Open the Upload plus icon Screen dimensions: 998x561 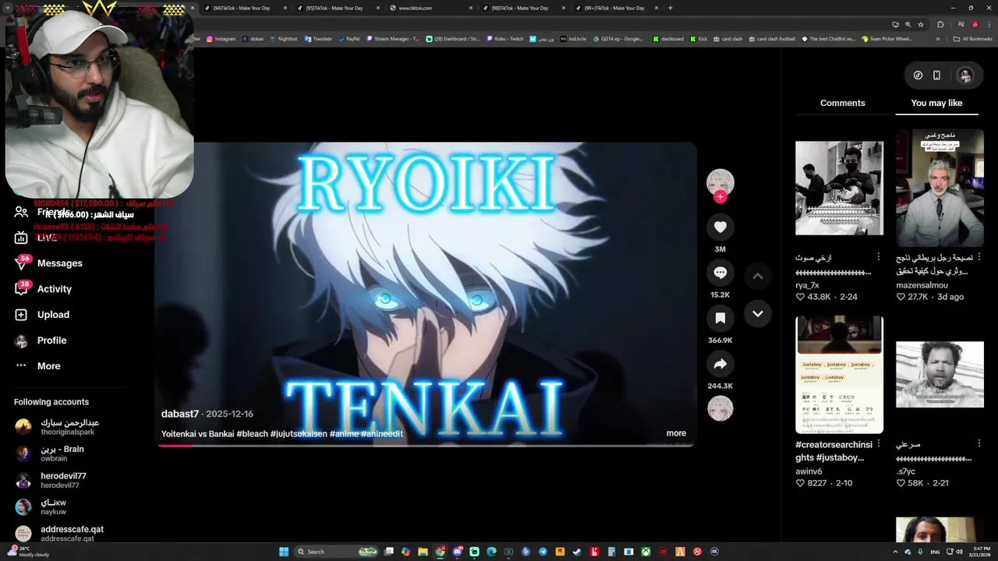pyautogui.click(x=21, y=315)
